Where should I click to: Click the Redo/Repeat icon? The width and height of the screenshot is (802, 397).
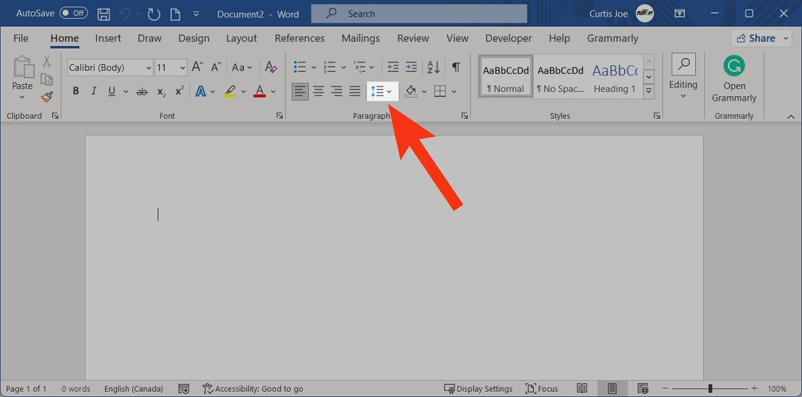pos(154,13)
